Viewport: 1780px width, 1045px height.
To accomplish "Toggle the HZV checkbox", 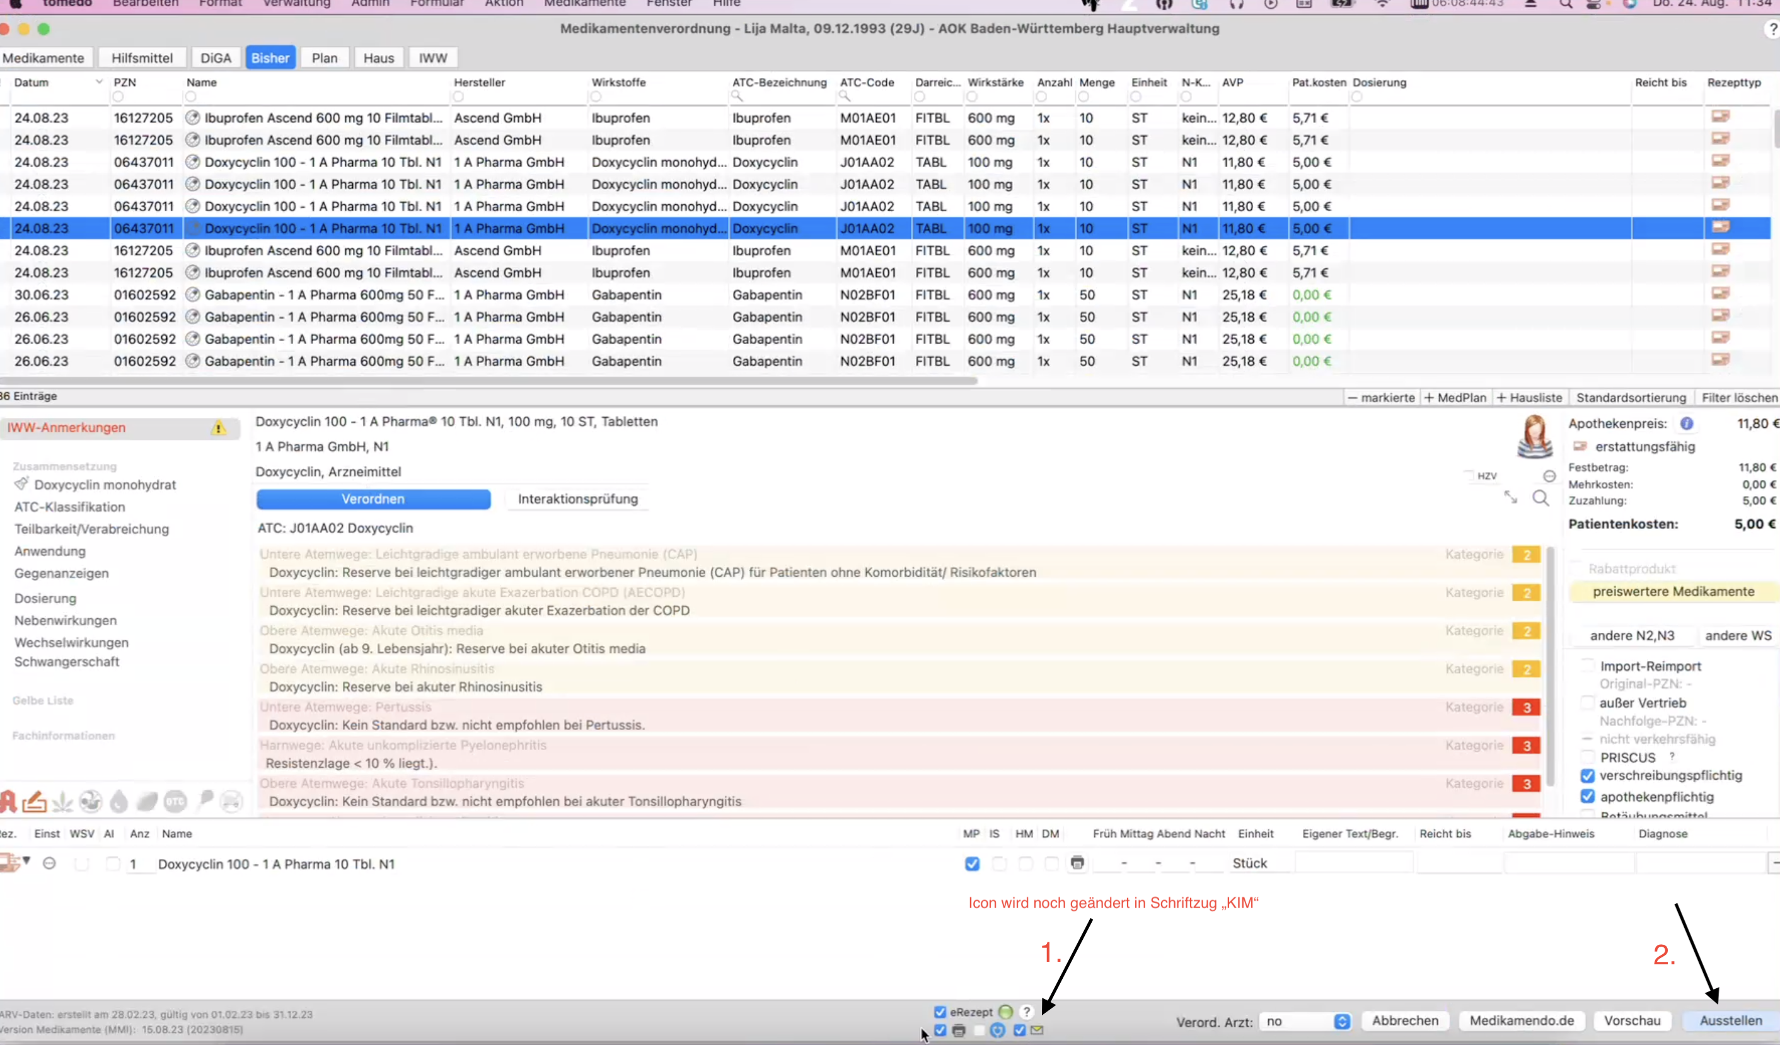I will click(x=1469, y=476).
